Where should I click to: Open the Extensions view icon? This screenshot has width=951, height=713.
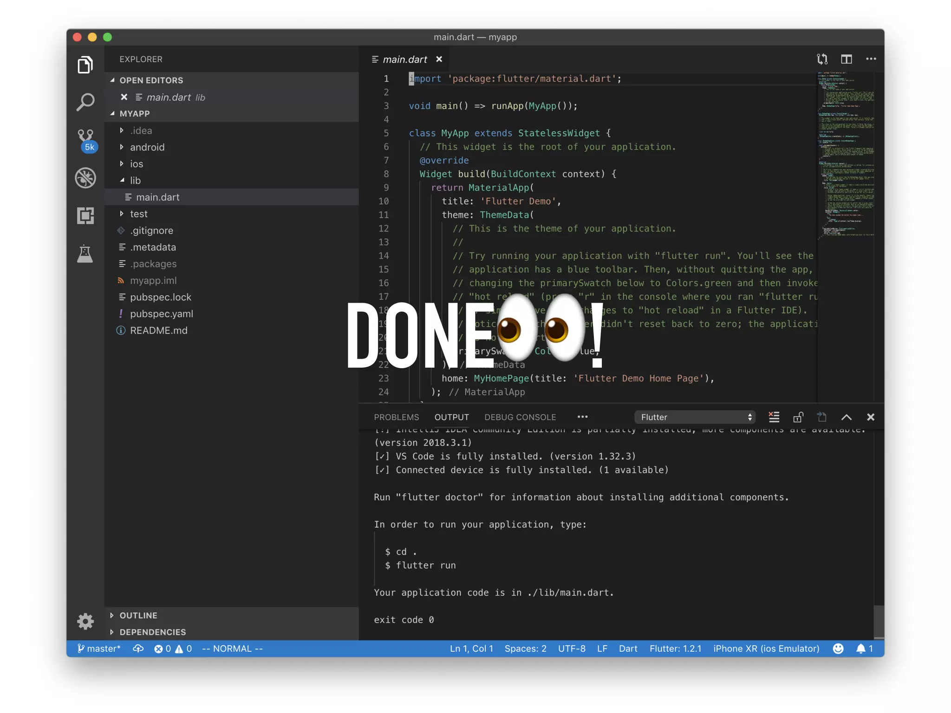[x=85, y=216]
